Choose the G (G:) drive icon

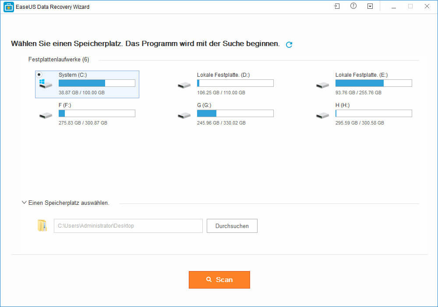click(x=184, y=115)
